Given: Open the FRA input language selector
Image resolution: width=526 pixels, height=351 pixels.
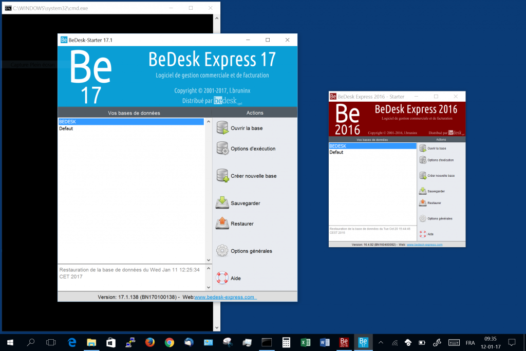Looking at the screenshot, I should pos(471,343).
